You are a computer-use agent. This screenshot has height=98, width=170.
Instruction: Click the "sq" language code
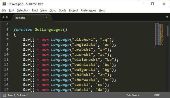coord(105,40)
